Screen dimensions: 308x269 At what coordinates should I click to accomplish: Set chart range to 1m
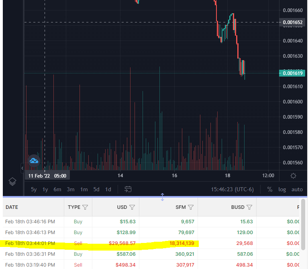[x=84, y=189]
